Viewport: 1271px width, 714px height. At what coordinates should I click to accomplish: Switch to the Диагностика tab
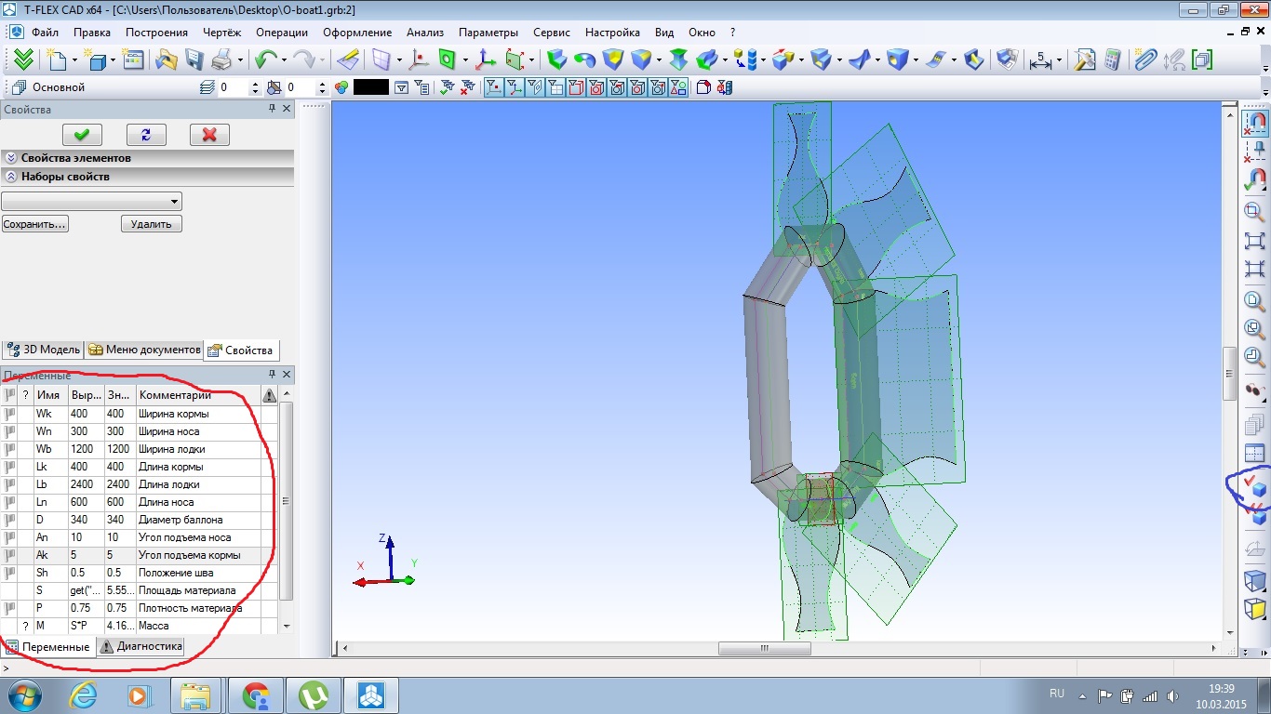click(141, 646)
